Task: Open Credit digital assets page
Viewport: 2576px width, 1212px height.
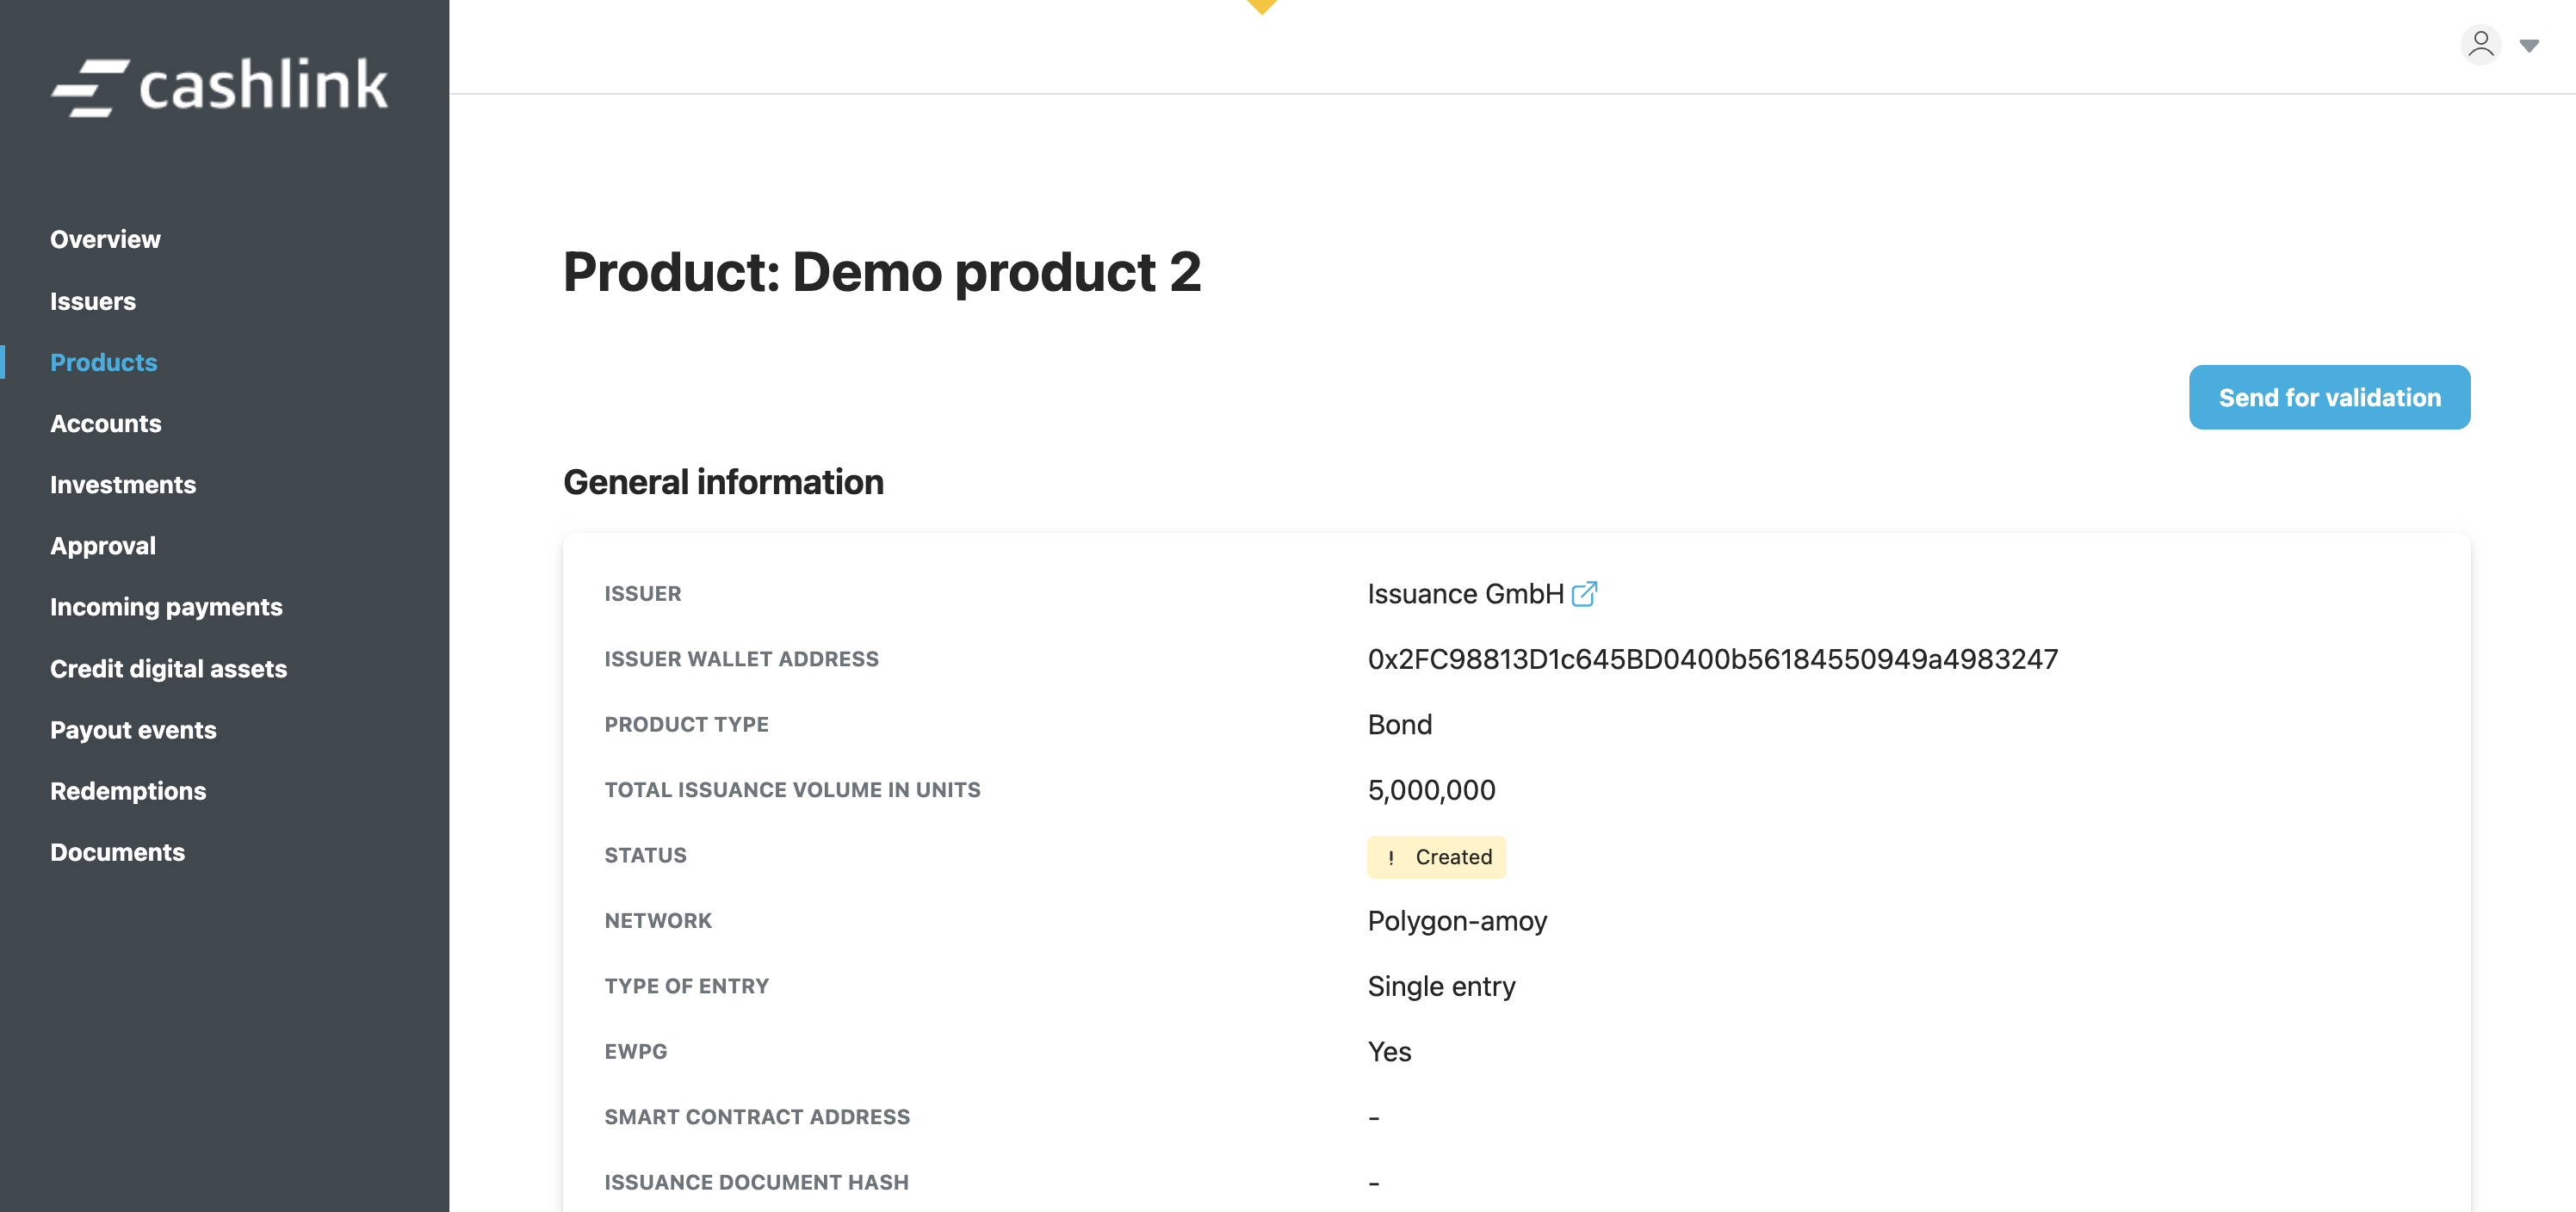Action: point(168,668)
